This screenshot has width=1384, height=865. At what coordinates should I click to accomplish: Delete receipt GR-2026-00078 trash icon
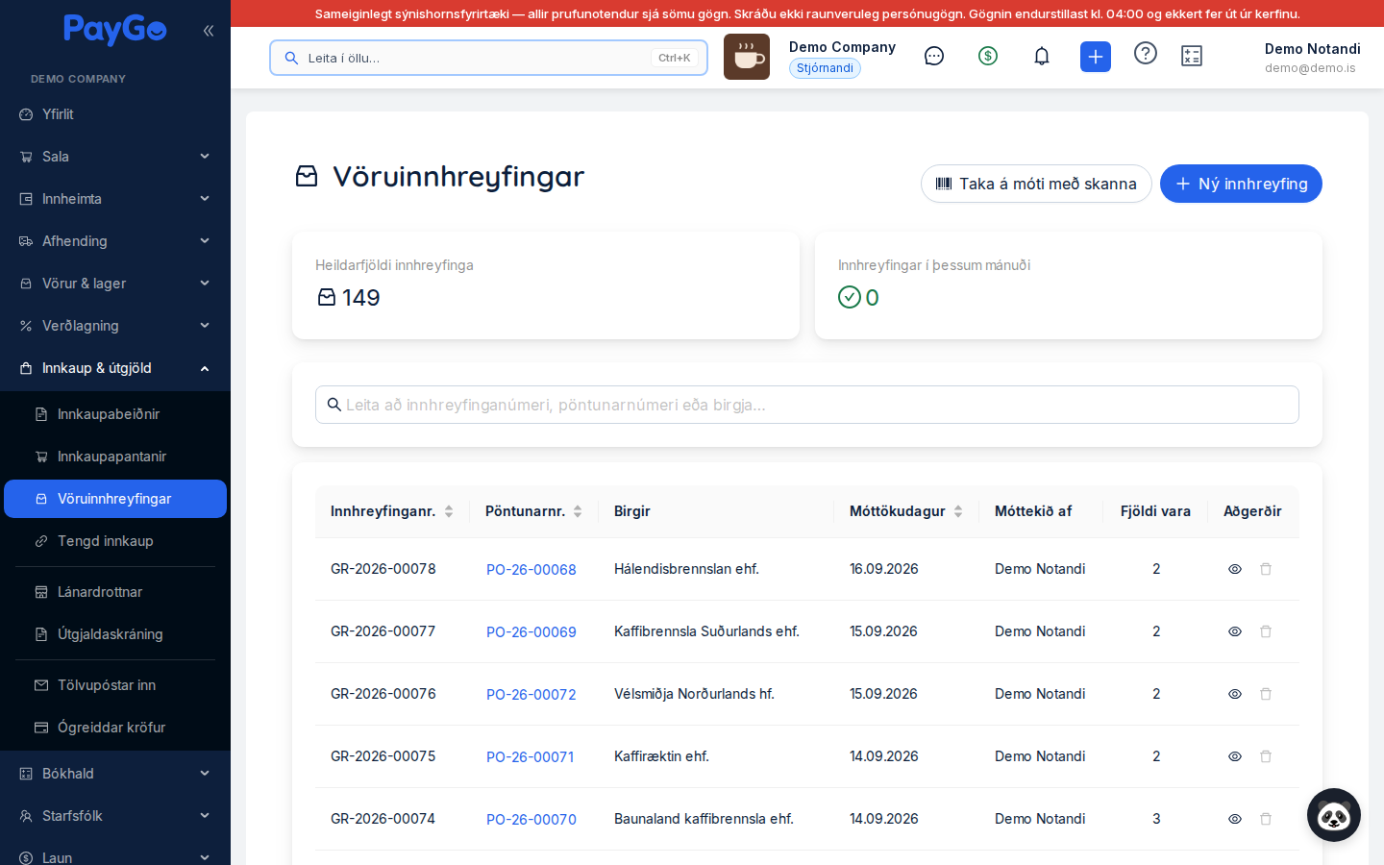(1266, 569)
